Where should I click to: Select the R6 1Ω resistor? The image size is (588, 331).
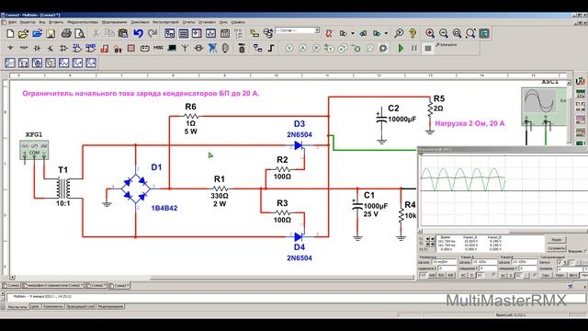(191, 117)
